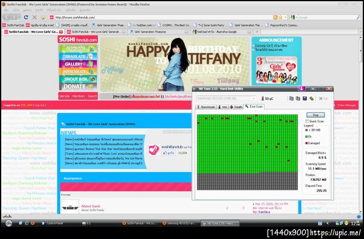Click HD Tune's second copy screenshot icon
This screenshot has height=239, width=364.
click(298, 99)
